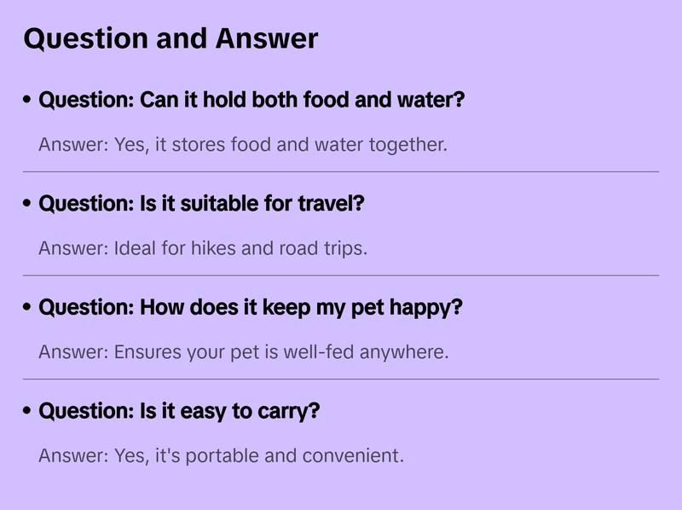The height and width of the screenshot is (510, 682).
Task: Expand the "Is it suitable for travel?" question
Action: point(201,204)
